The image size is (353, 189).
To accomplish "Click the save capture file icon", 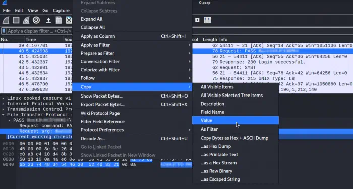I will pyautogui.click(x=59, y=20).
